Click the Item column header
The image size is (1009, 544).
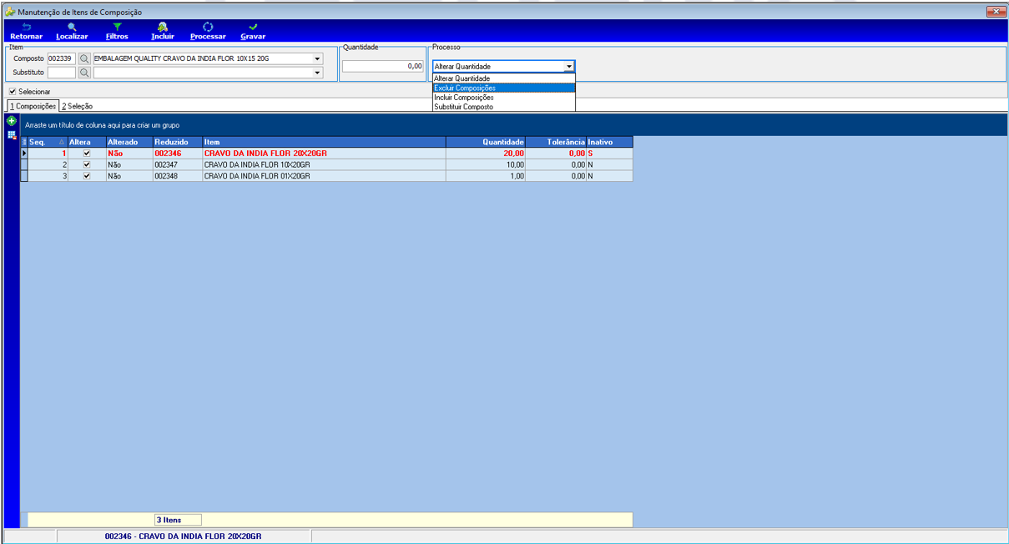(324, 142)
